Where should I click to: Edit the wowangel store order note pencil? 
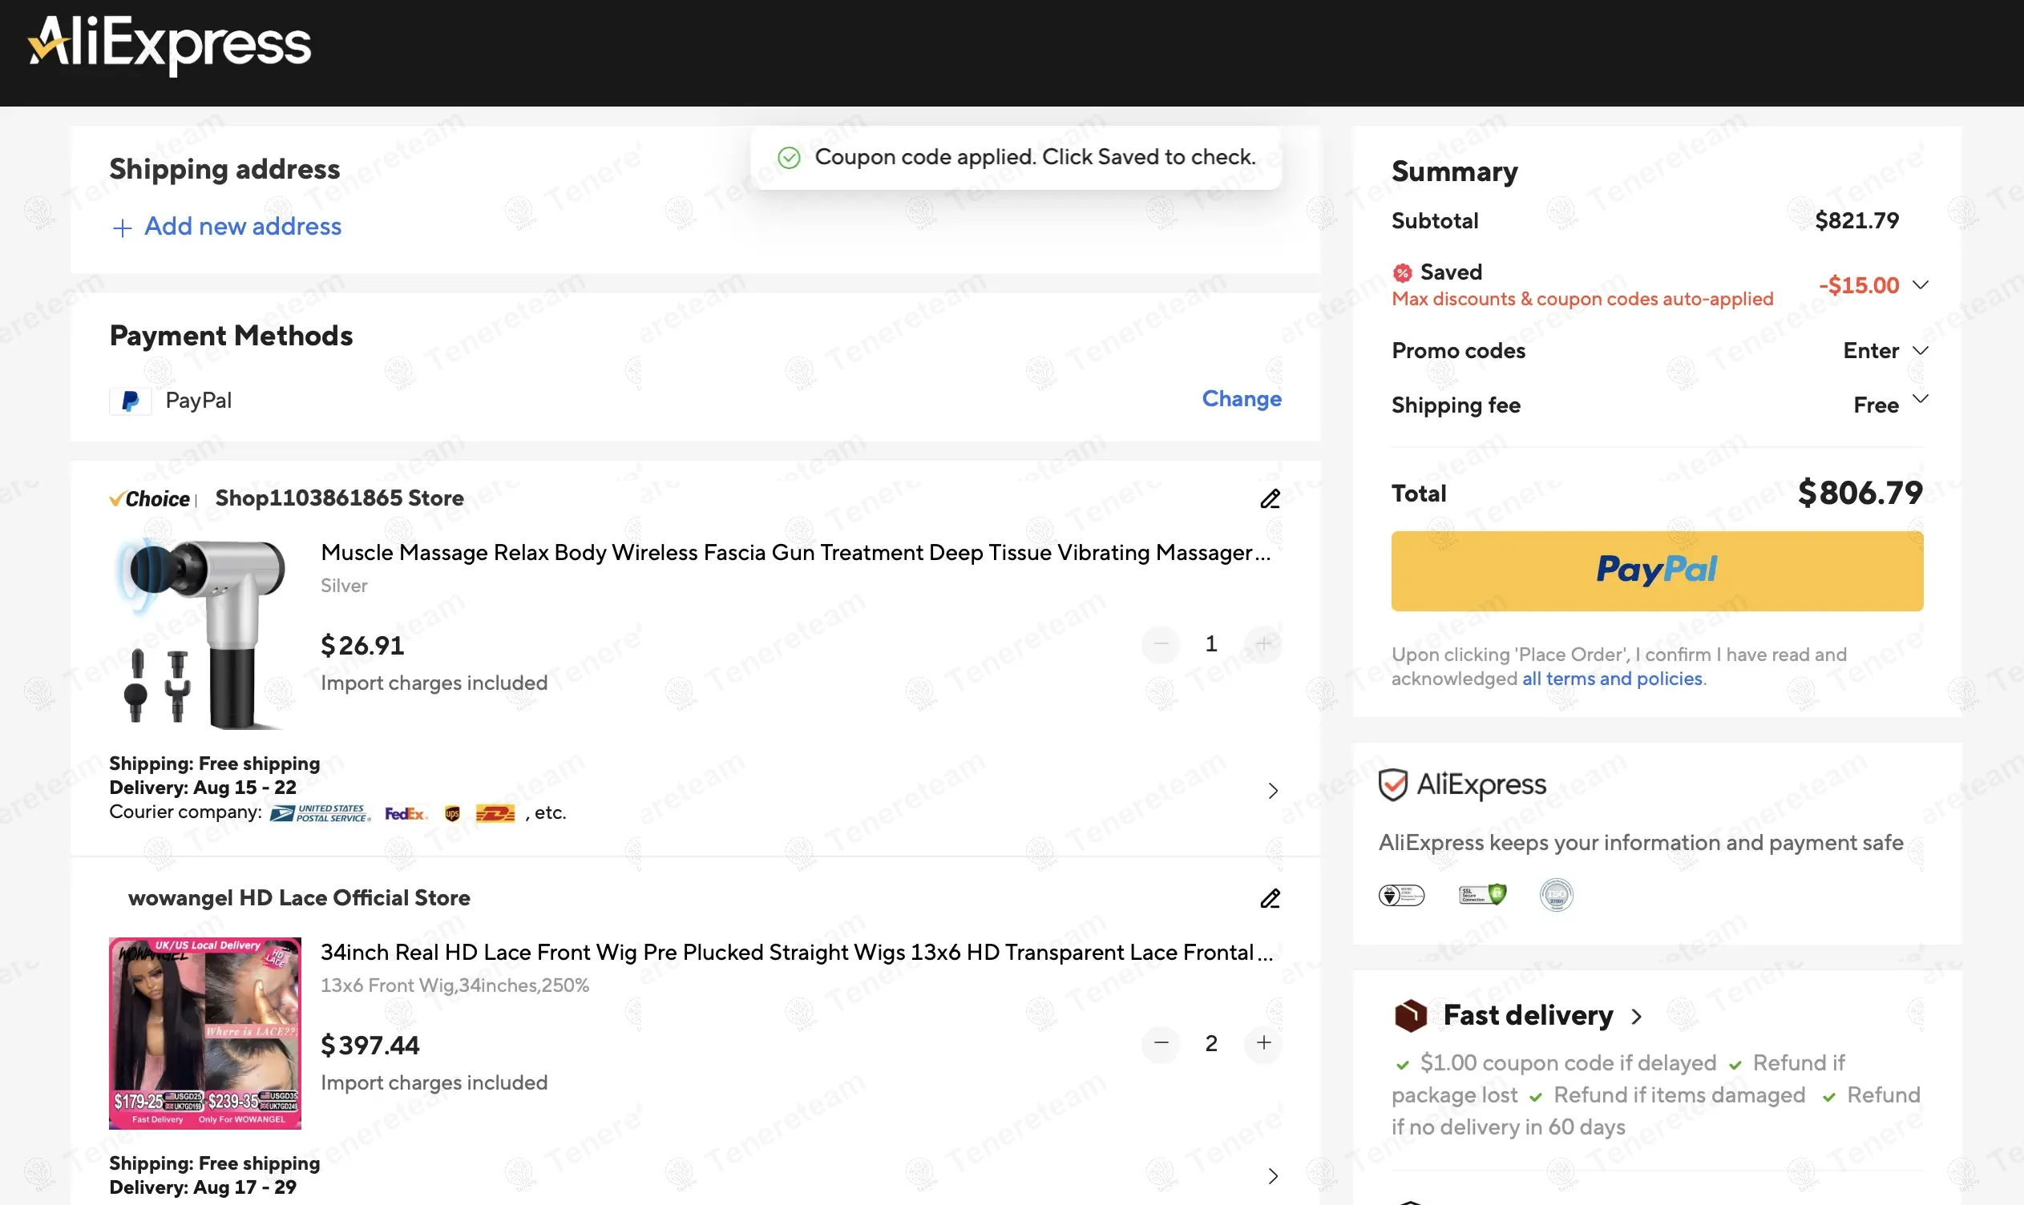[x=1271, y=898]
